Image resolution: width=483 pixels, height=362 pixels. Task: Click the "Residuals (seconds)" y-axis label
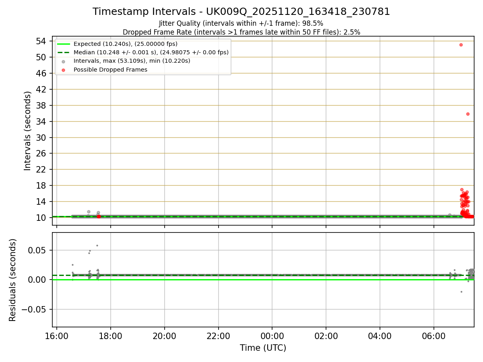[x=13, y=280]
